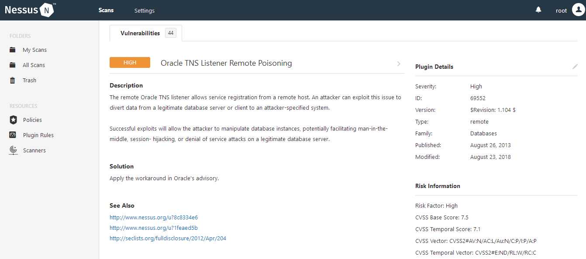Select the Family value Databases
The image size is (586, 259).
(483, 134)
